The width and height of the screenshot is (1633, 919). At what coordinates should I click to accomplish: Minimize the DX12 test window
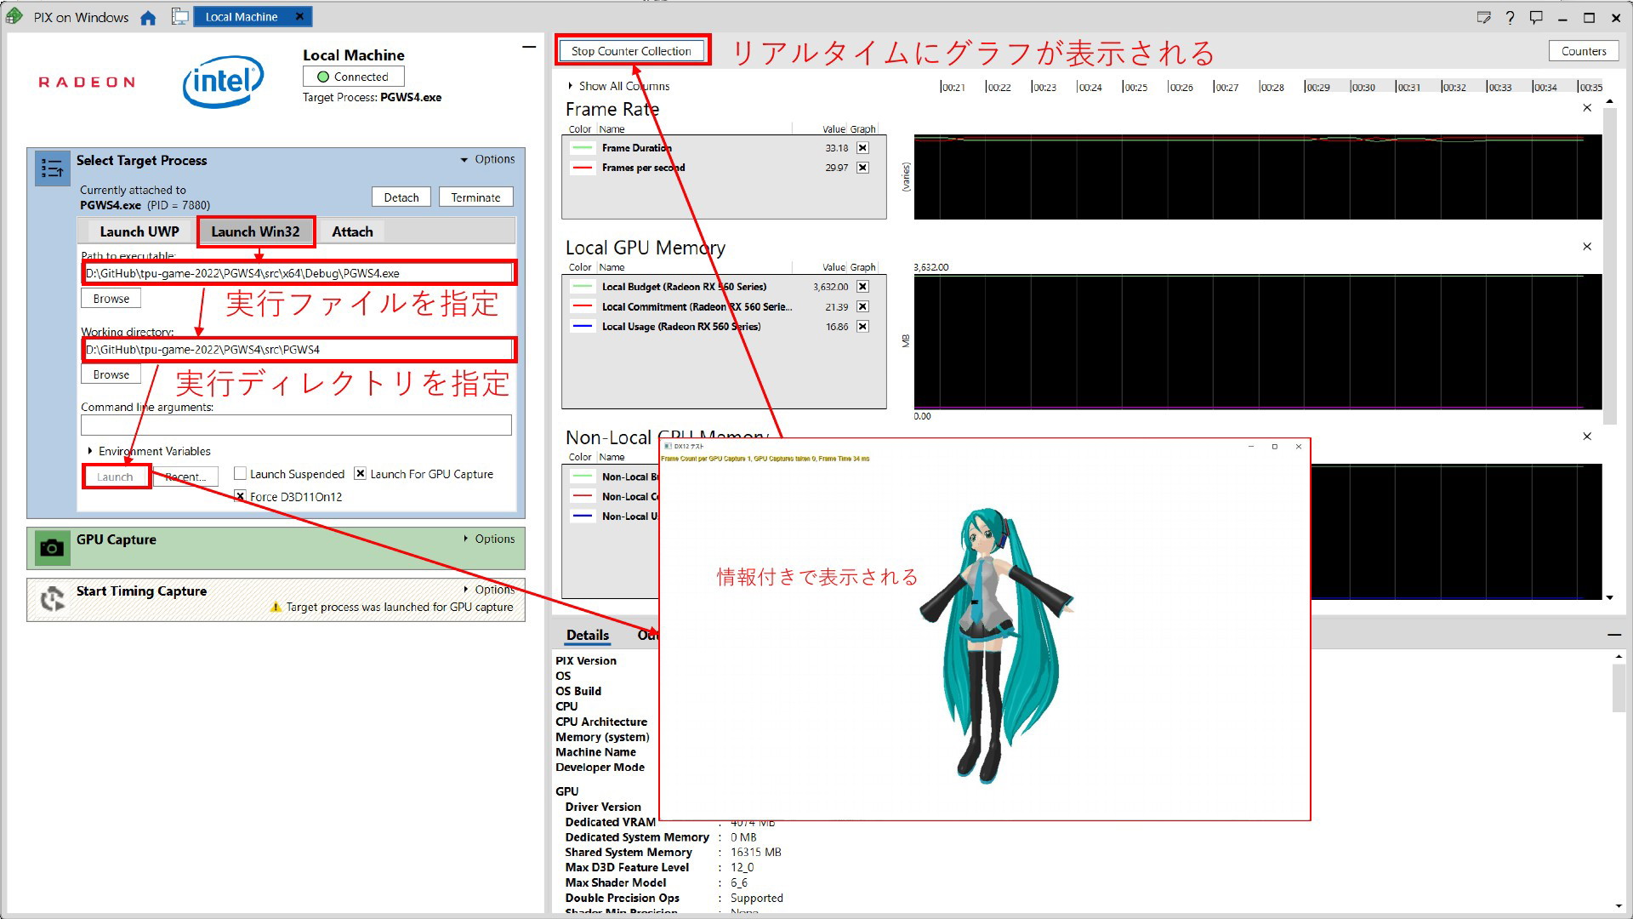pyautogui.click(x=1251, y=447)
